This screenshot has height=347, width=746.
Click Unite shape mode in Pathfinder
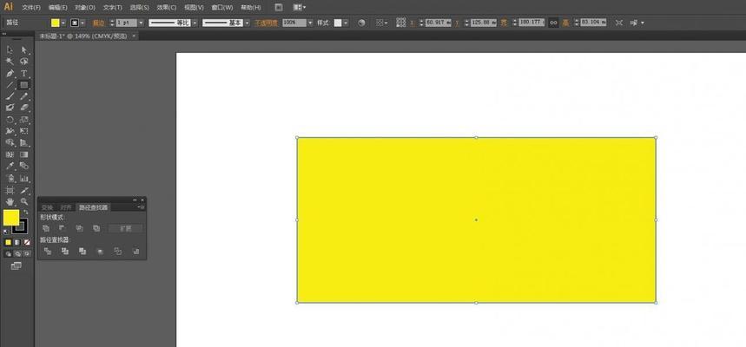pyautogui.click(x=46, y=228)
